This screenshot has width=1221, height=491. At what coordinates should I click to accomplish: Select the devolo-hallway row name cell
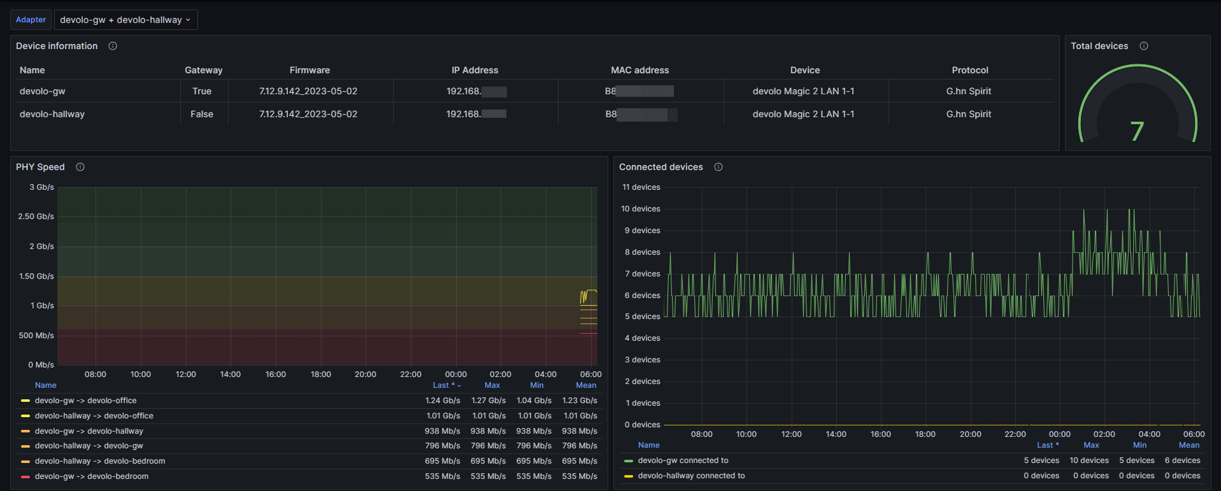(x=52, y=114)
